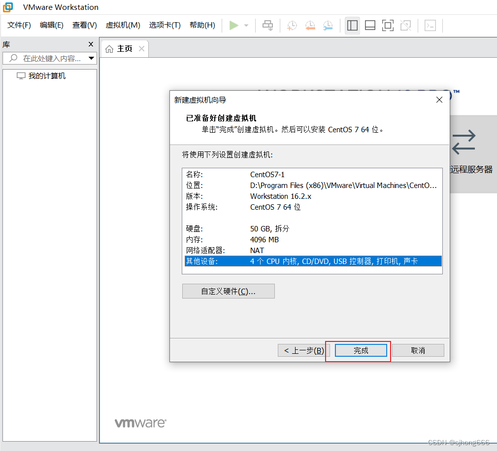Select the 位置: D:\Program Files row
The image size is (497, 451).
(313, 186)
